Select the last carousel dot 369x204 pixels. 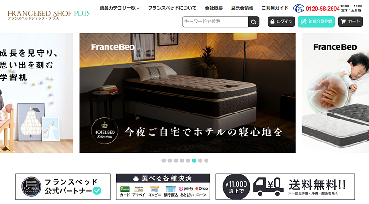(x=206, y=160)
